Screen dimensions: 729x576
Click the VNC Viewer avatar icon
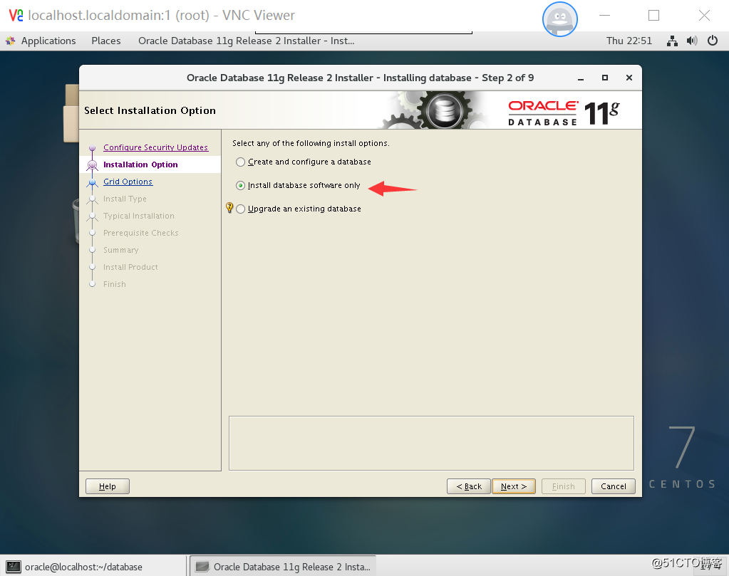pos(560,19)
